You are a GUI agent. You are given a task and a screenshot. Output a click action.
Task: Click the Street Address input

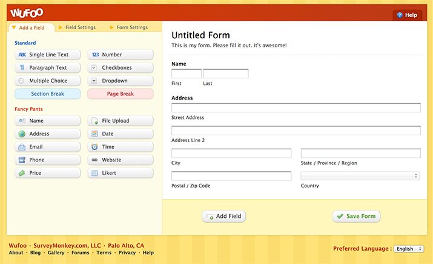coord(296,107)
